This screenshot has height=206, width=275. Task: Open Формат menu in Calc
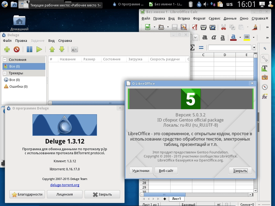pos(199,19)
